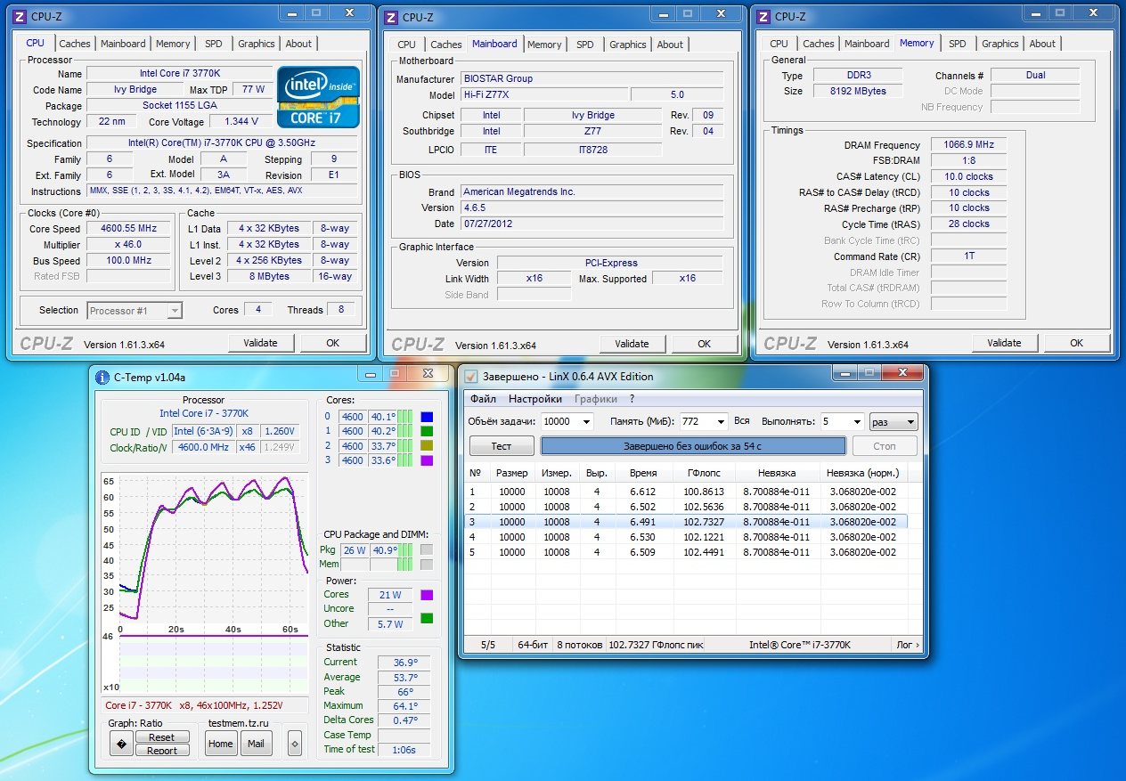Switch to Graphics tab in CPU-Z Memory window
This screenshot has height=781, width=1126.
pyautogui.click(x=1000, y=44)
